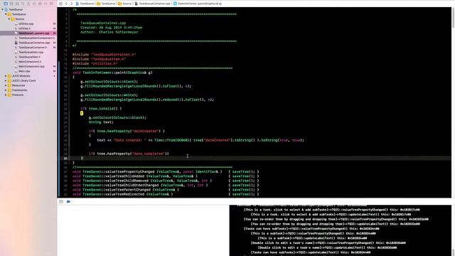This screenshot has height=256, width=455.
Task: Open the Test navigator tab
Action: [x=34, y=4]
